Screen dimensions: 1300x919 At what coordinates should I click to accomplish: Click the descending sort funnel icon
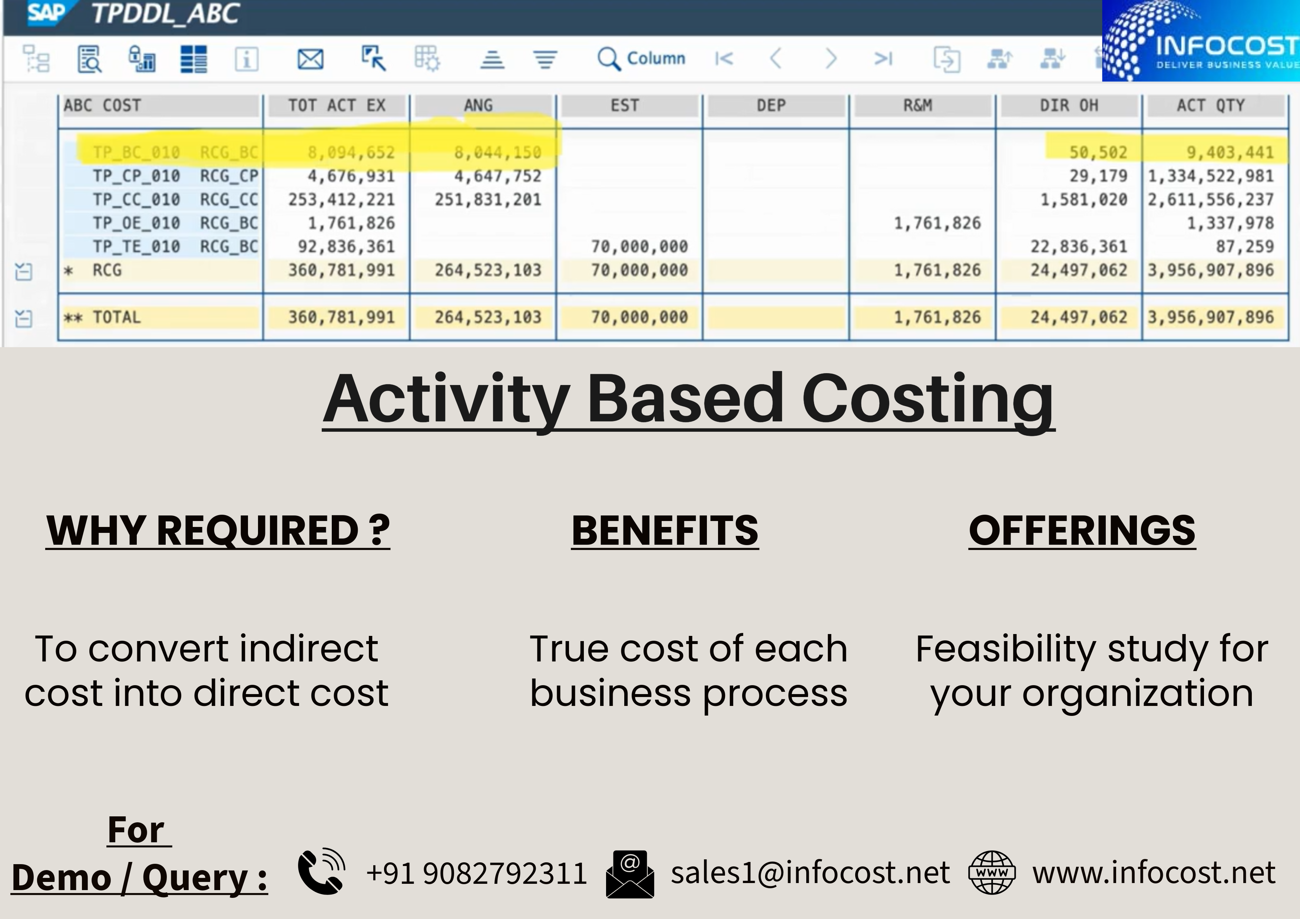click(x=545, y=59)
